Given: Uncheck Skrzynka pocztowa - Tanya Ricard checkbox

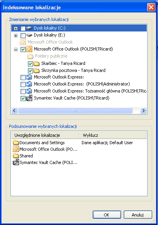Looking at the screenshot, I should tap(30, 71).
